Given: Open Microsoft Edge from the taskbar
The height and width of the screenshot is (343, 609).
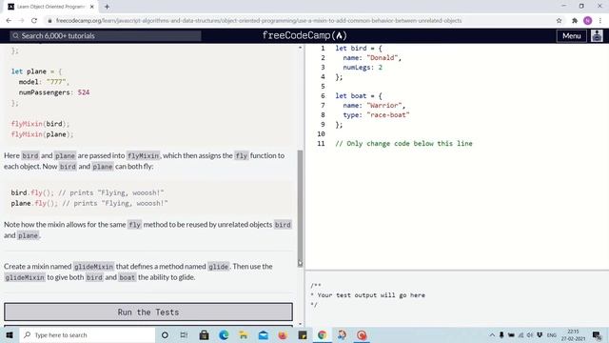Looking at the screenshot, I should coord(224,334).
